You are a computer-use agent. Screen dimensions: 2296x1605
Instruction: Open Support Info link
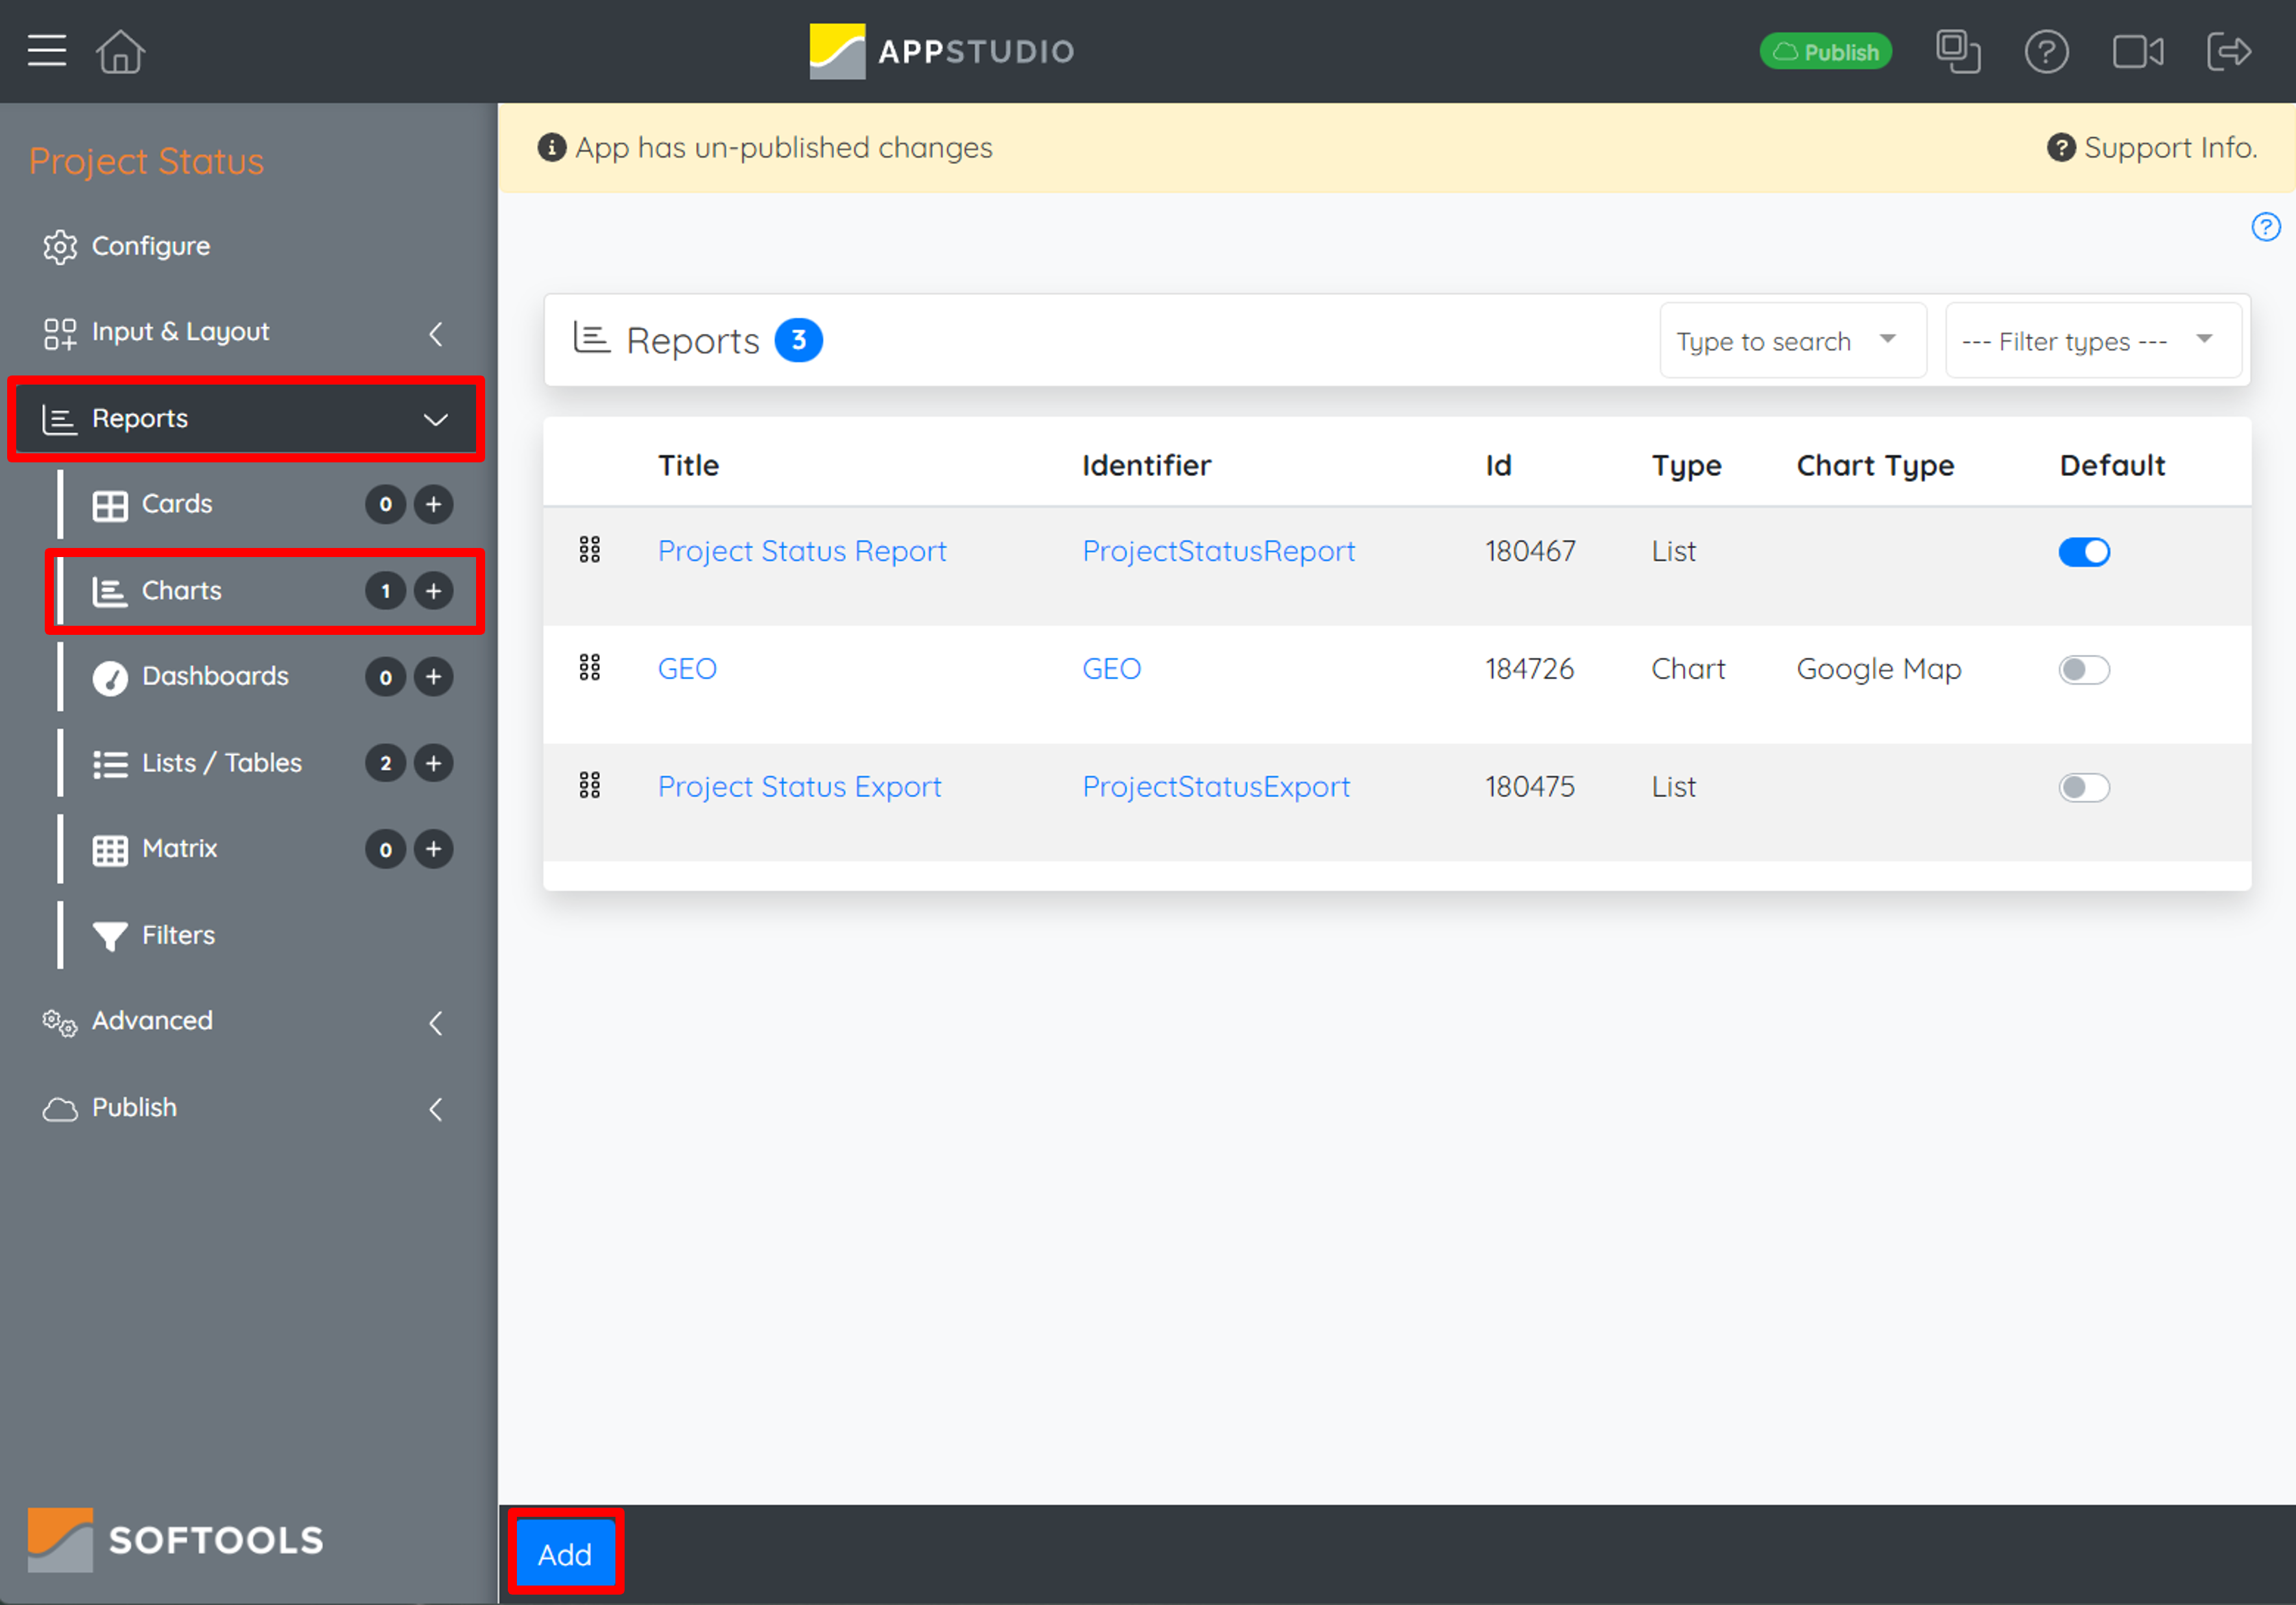[x=2152, y=148]
